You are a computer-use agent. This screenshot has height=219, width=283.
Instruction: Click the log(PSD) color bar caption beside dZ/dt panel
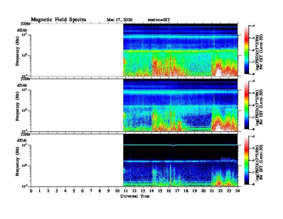(259, 162)
